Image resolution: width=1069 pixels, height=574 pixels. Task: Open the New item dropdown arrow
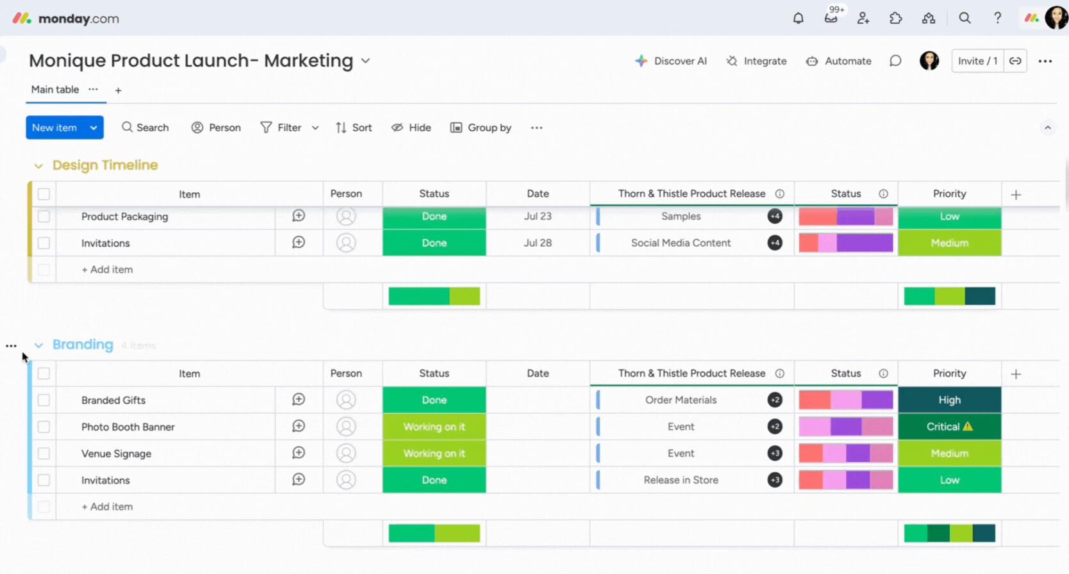[x=94, y=127]
